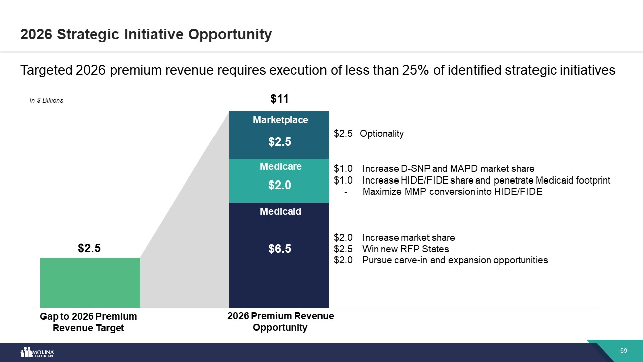Select the $2.0 value in the Medicare segment
This screenshot has height=362, width=643.
(x=279, y=186)
